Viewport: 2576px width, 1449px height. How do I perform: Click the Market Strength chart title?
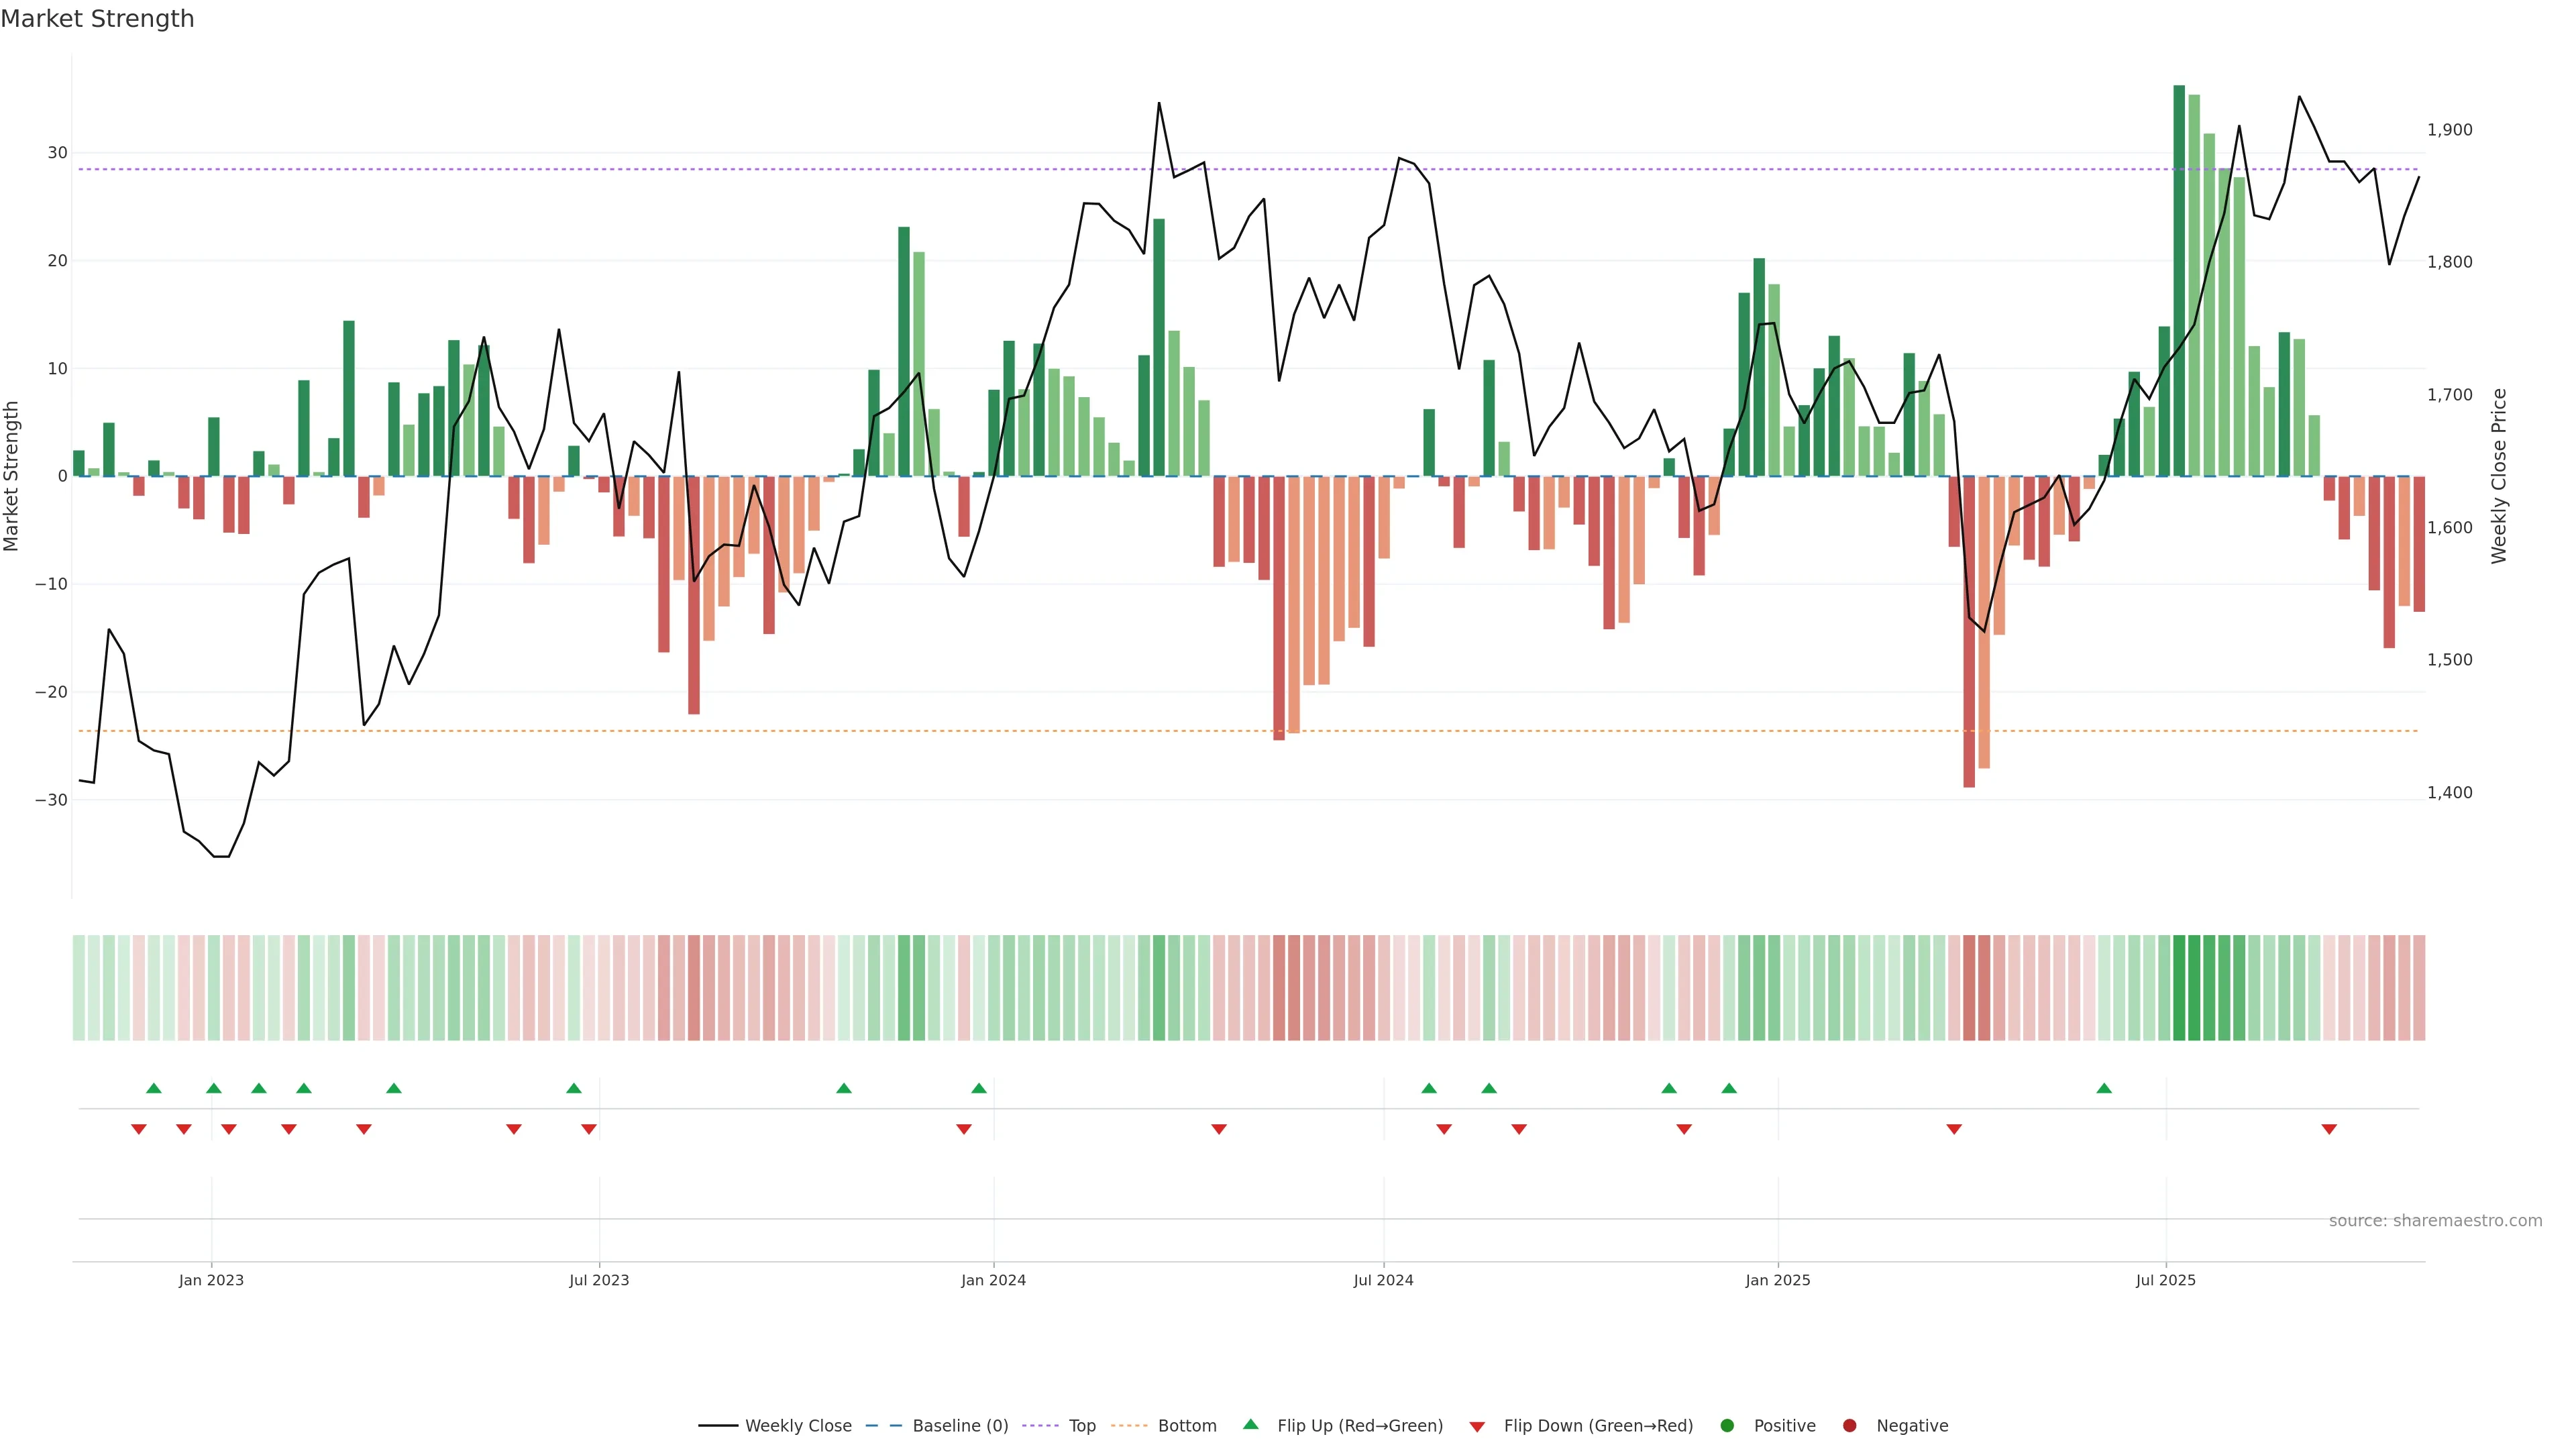pos(97,19)
